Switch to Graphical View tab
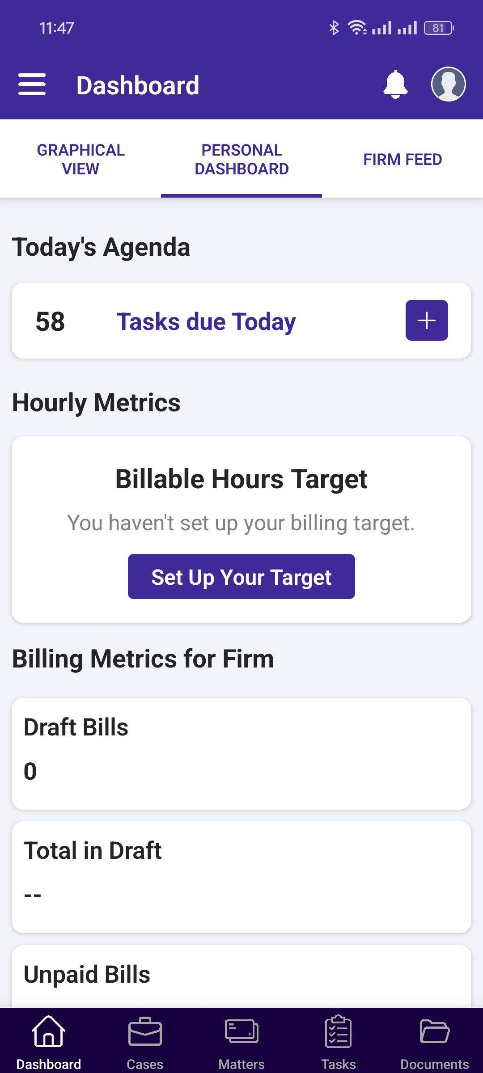This screenshot has height=1073, width=483. pyautogui.click(x=80, y=159)
